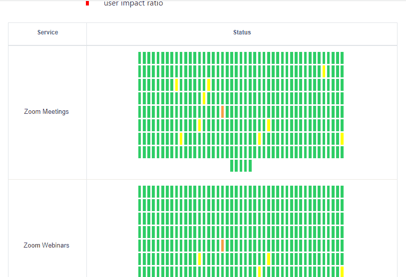The height and width of the screenshot is (277, 406).
Task: Click left yellow bar in Zoom Meetings sixth row
Action: click(x=199, y=125)
